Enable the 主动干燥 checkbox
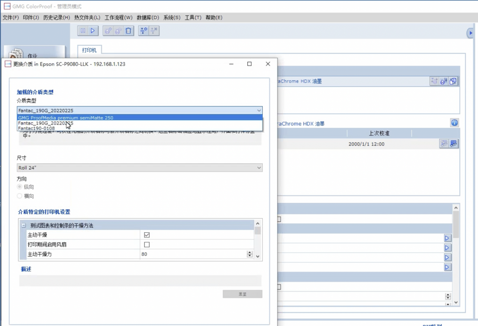This screenshot has width=478, height=326. [x=147, y=235]
